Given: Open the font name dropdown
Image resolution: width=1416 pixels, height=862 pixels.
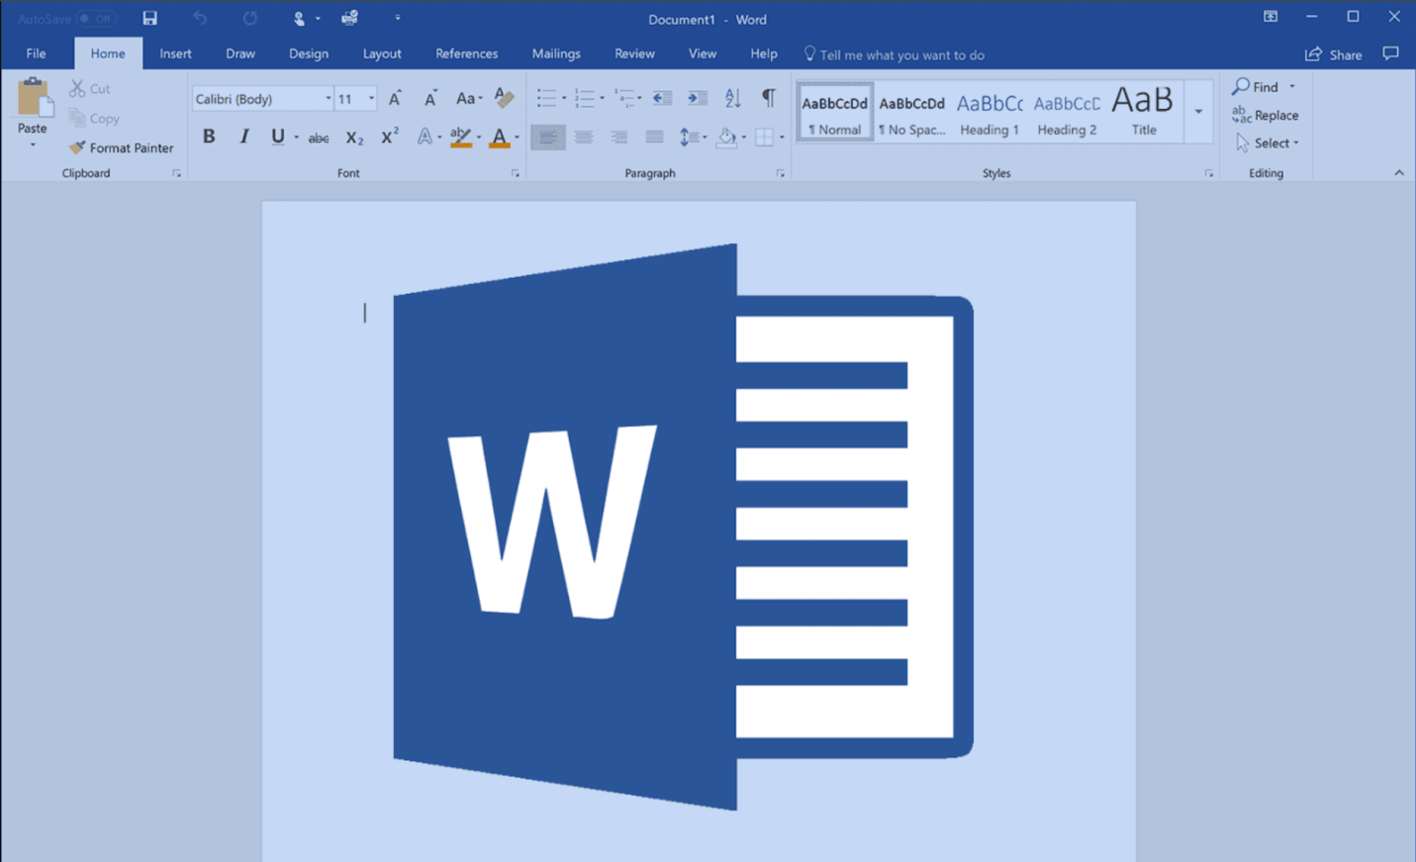Looking at the screenshot, I should [328, 98].
